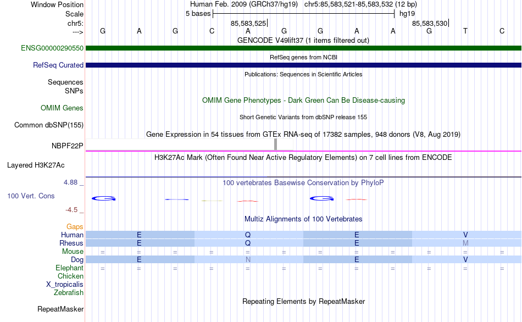Click Repeating Elements by RepeatMasker title
The height and width of the screenshot is (322, 522).
(x=303, y=301)
